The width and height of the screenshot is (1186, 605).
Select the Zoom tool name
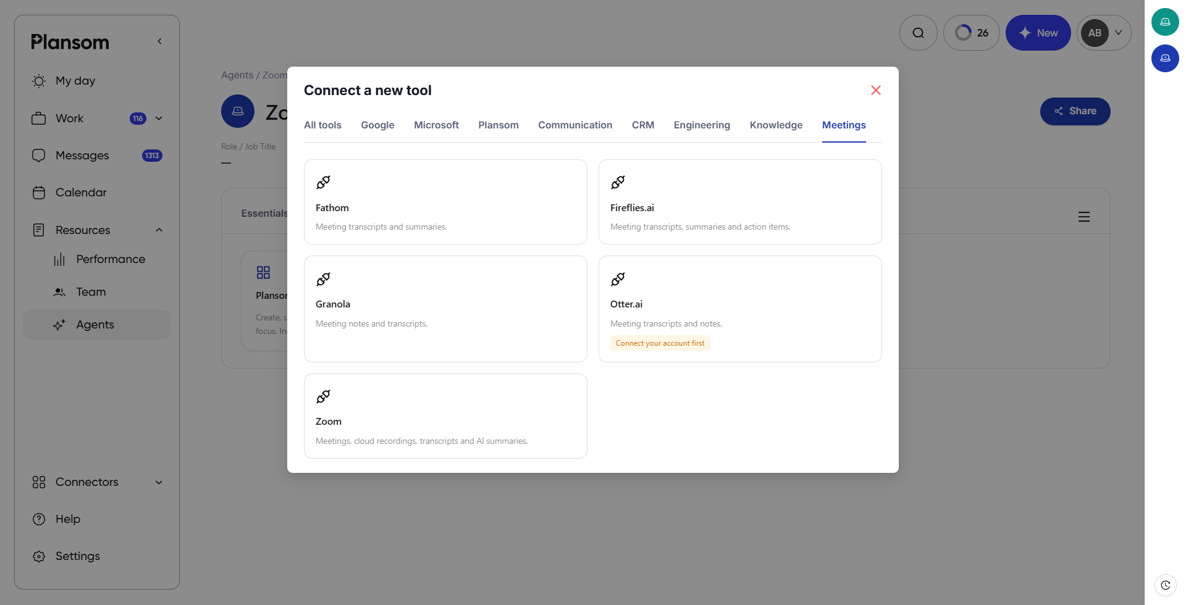(329, 422)
